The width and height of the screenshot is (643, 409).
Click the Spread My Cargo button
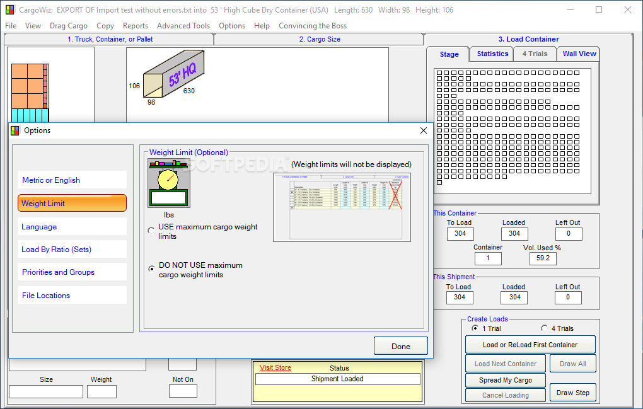point(505,380)
